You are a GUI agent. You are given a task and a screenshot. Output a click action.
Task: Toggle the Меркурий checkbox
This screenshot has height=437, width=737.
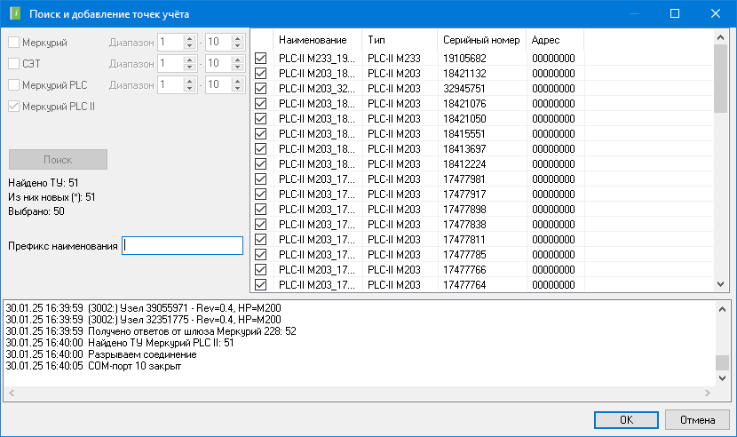point(13,43)
